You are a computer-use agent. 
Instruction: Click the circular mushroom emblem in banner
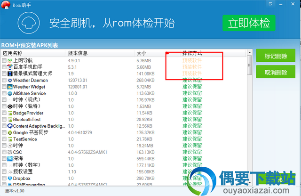(29, 23)
